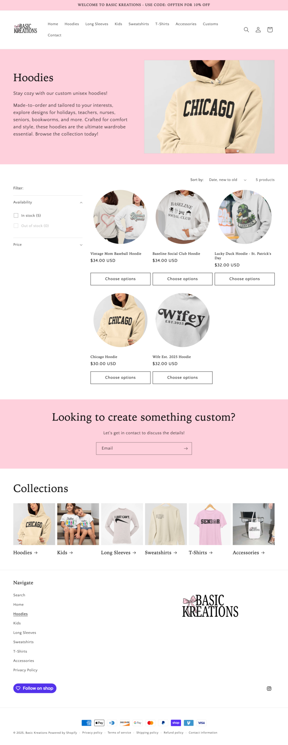Click the Follow on shop button
The height and width of the screenshot is (745, 288).
coord(35,688)
